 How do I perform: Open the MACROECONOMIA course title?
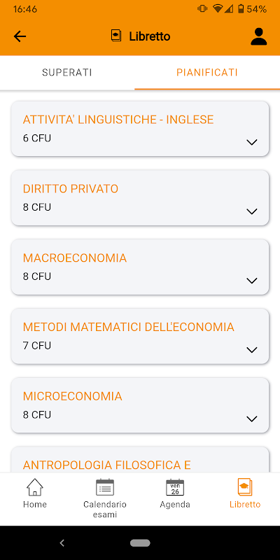pyautogui.click(x=75, y=258)
